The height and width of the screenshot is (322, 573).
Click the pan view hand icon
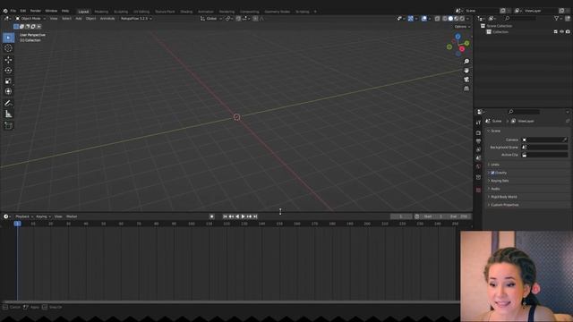click(466, 71)
